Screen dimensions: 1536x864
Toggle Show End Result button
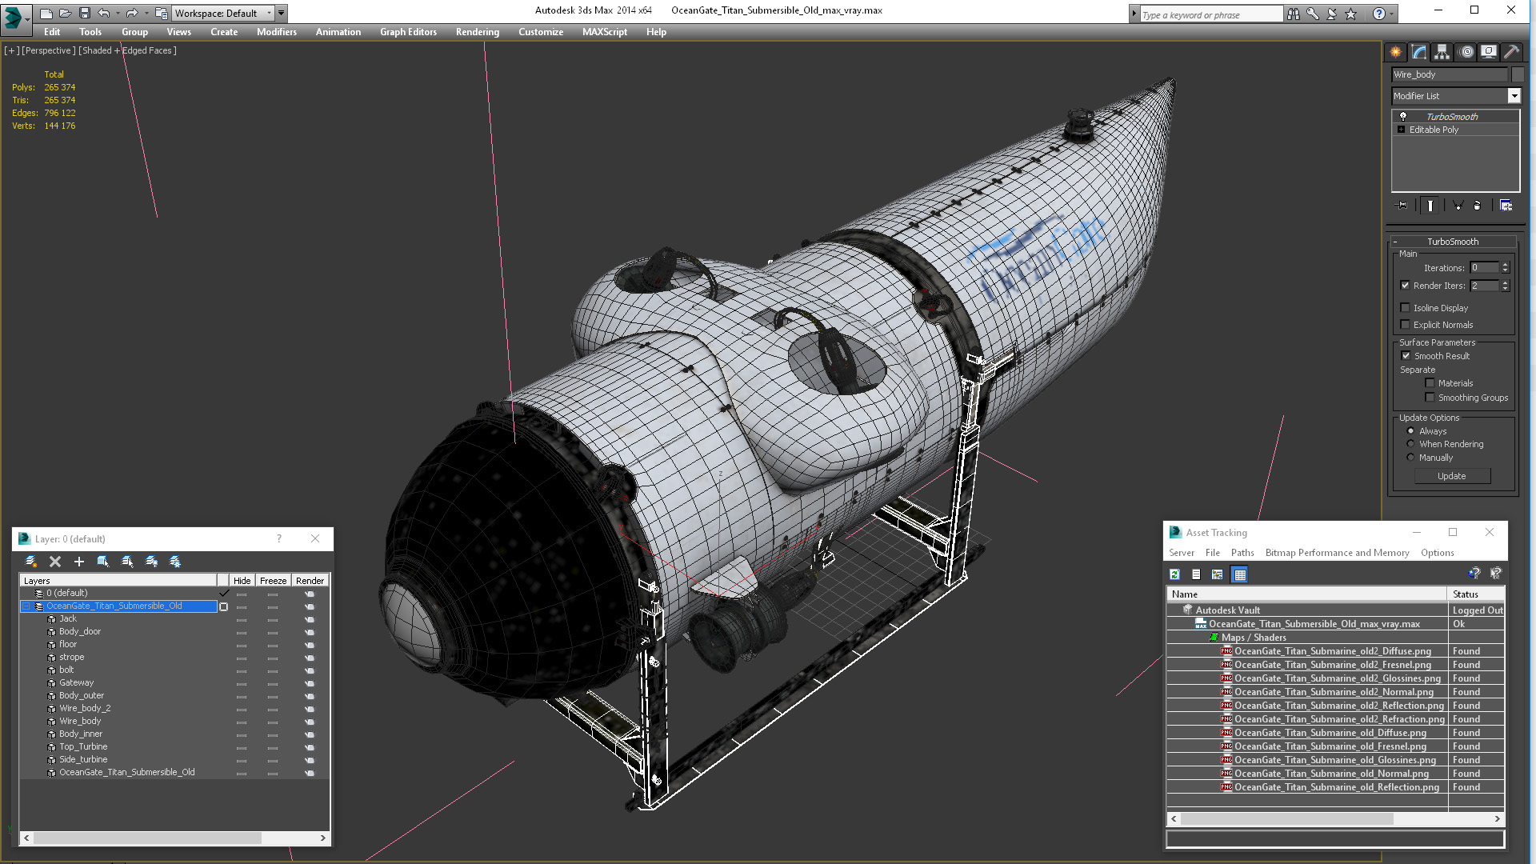(1430, 206)
